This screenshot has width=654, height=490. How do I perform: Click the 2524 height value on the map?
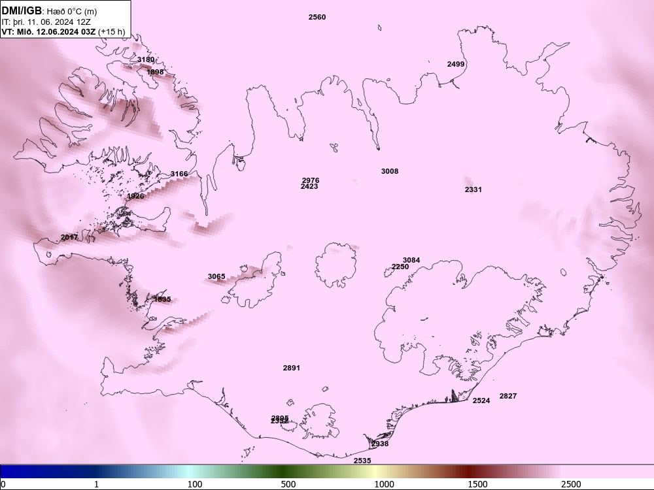point(481,400)
